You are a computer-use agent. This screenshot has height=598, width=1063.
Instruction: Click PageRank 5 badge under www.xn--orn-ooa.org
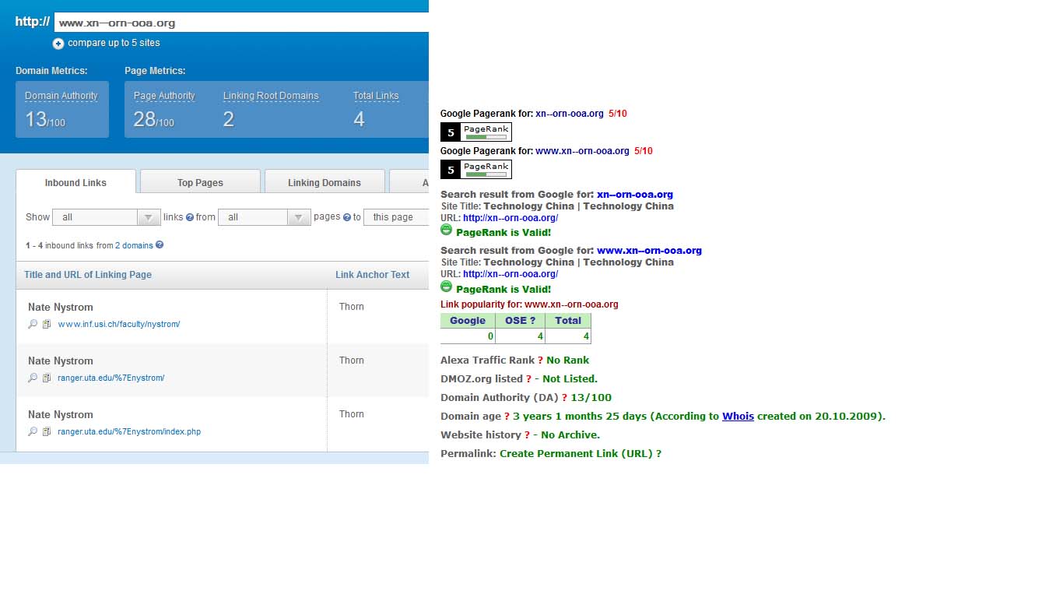[x=476, y=170]
